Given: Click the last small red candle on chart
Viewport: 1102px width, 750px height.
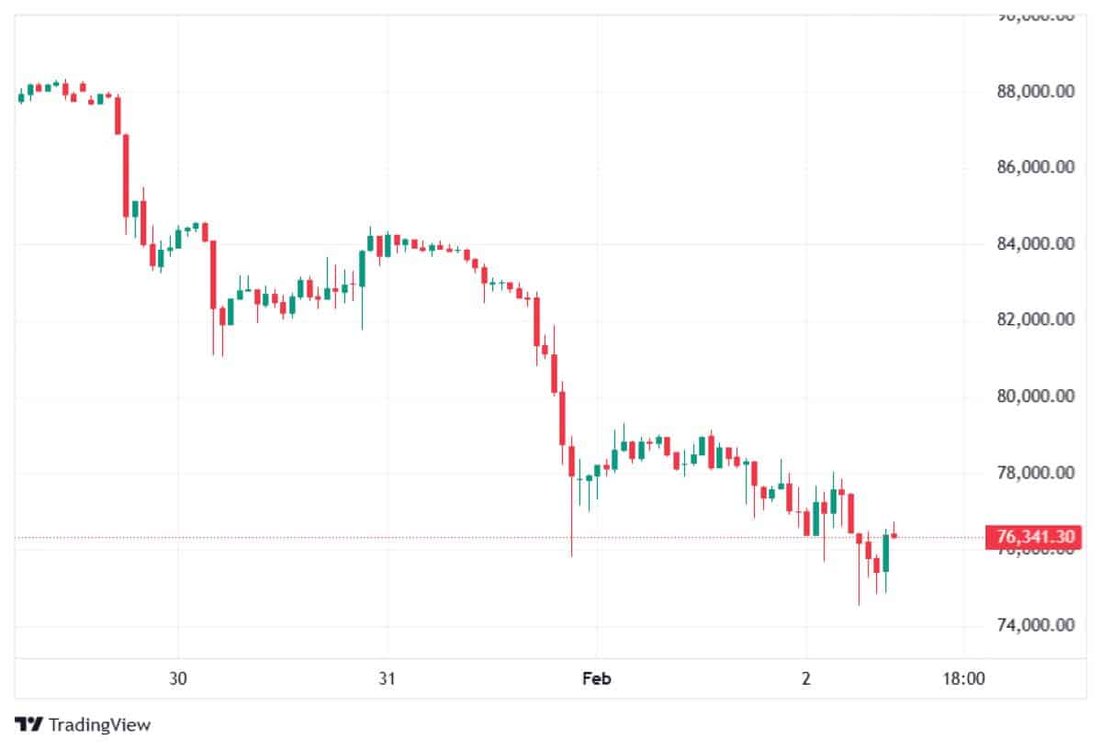Looking at the screenshot, I should (x=894, y=535).
